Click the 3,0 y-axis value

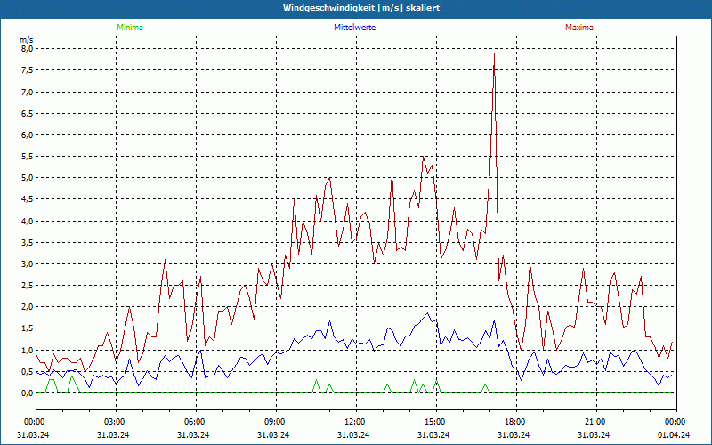point(28,263)
